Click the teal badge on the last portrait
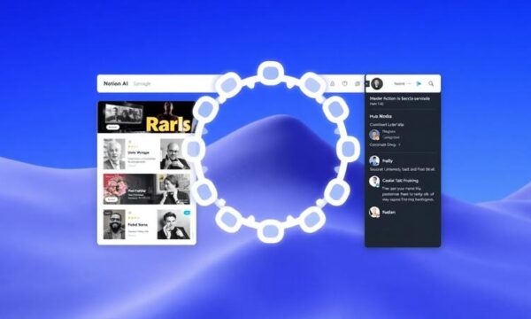The width and height of the screenshot is (531, 319). point(187,213)
